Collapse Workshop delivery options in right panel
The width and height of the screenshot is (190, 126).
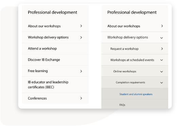tap(161, 38)
